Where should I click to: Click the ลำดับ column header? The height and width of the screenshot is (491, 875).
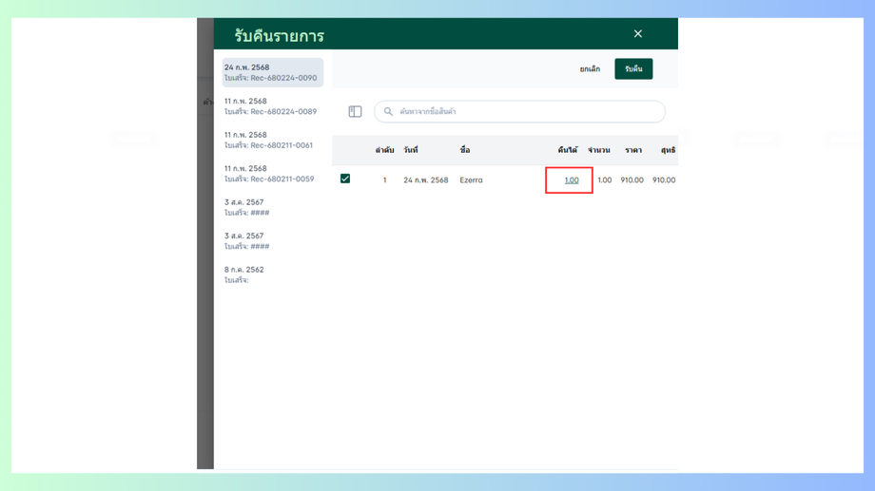click(x=384, y=150)
